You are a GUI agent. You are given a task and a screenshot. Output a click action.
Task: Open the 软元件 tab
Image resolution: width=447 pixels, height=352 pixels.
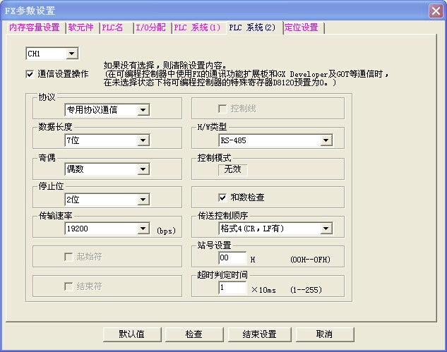tap(81, 28)
